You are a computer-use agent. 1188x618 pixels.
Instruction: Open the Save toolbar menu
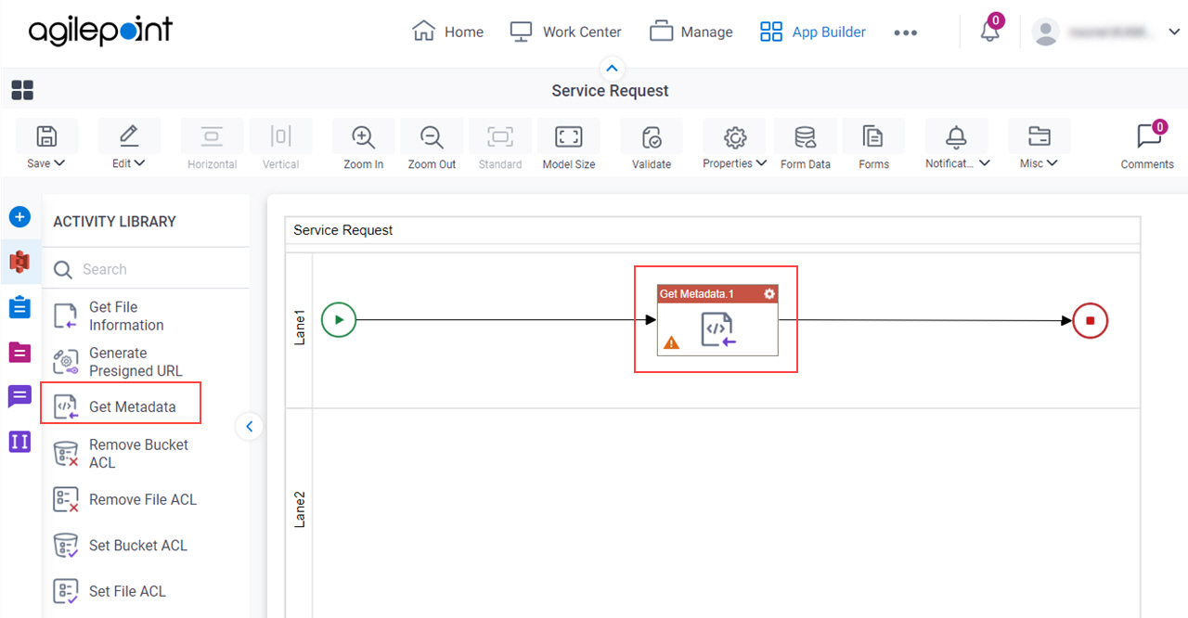(46, 145)
